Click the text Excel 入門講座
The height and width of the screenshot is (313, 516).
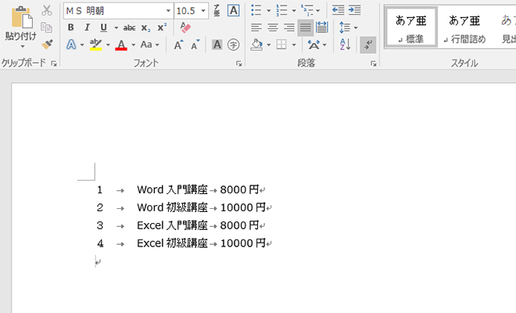173,225
